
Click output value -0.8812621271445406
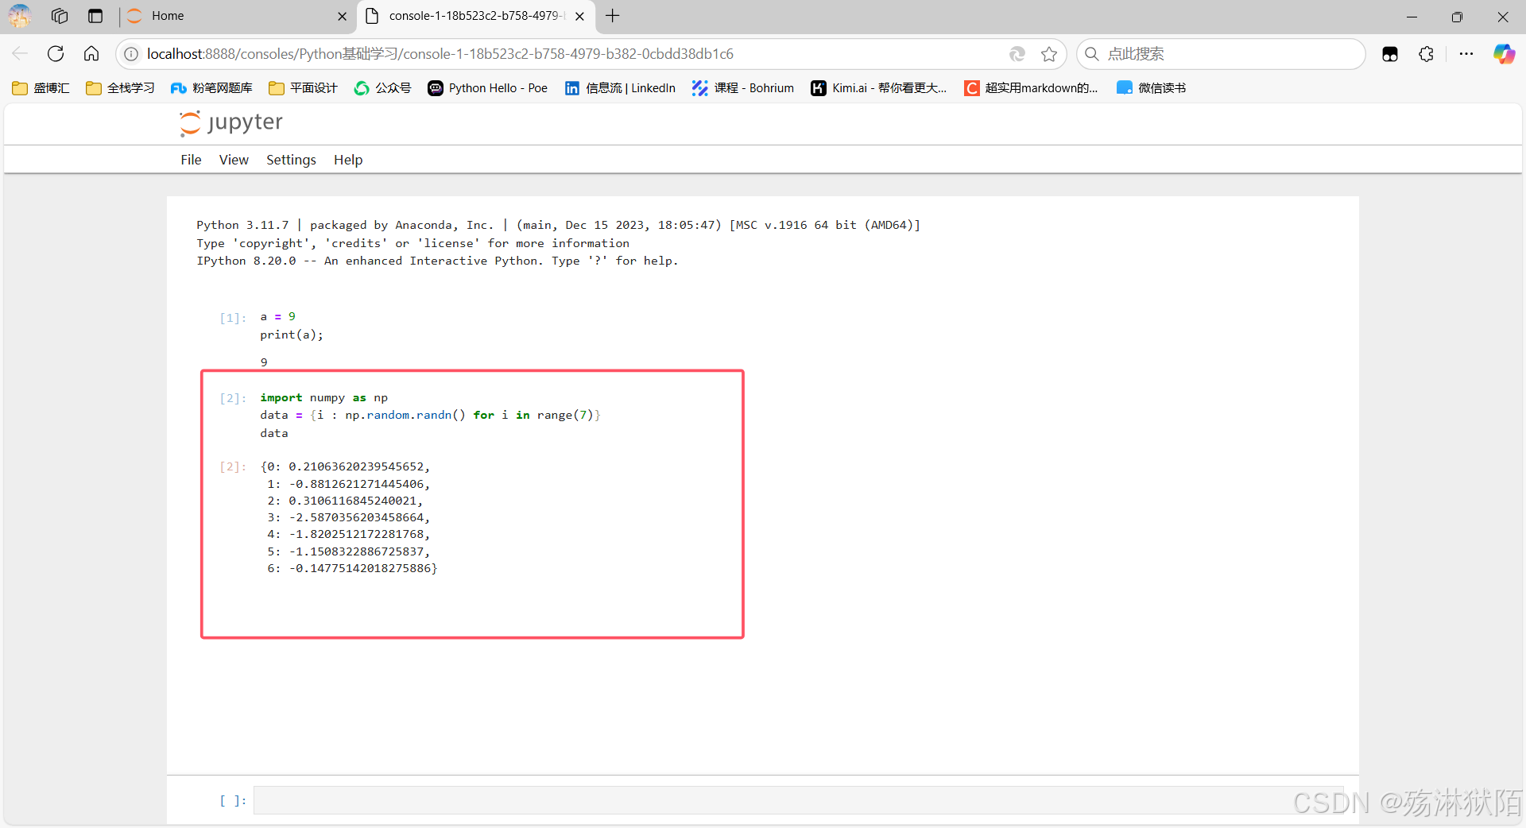tap(356, 484)
